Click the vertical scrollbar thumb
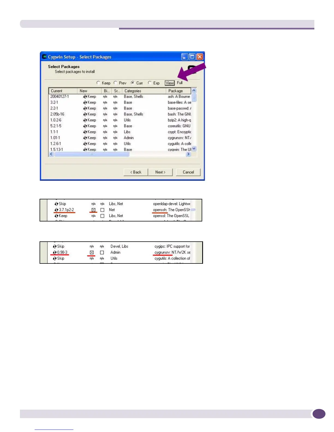Screen dimensions: 334x432 194,97
